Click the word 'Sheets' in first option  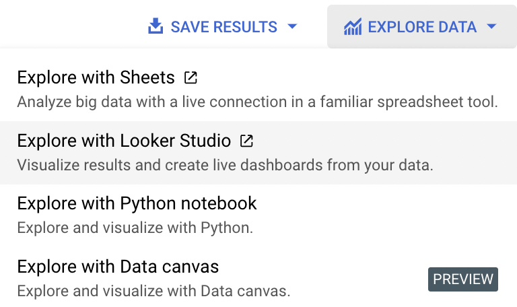pyautogui.click(x=149, y=77)
